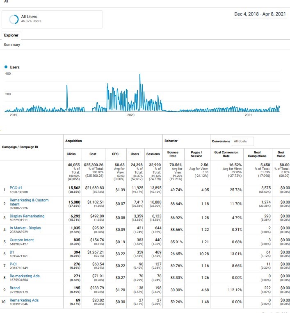Click D1 pages per session 10.28
This screenshot has width=290, height=313.
pyautogui.click(x=204, y=254)
